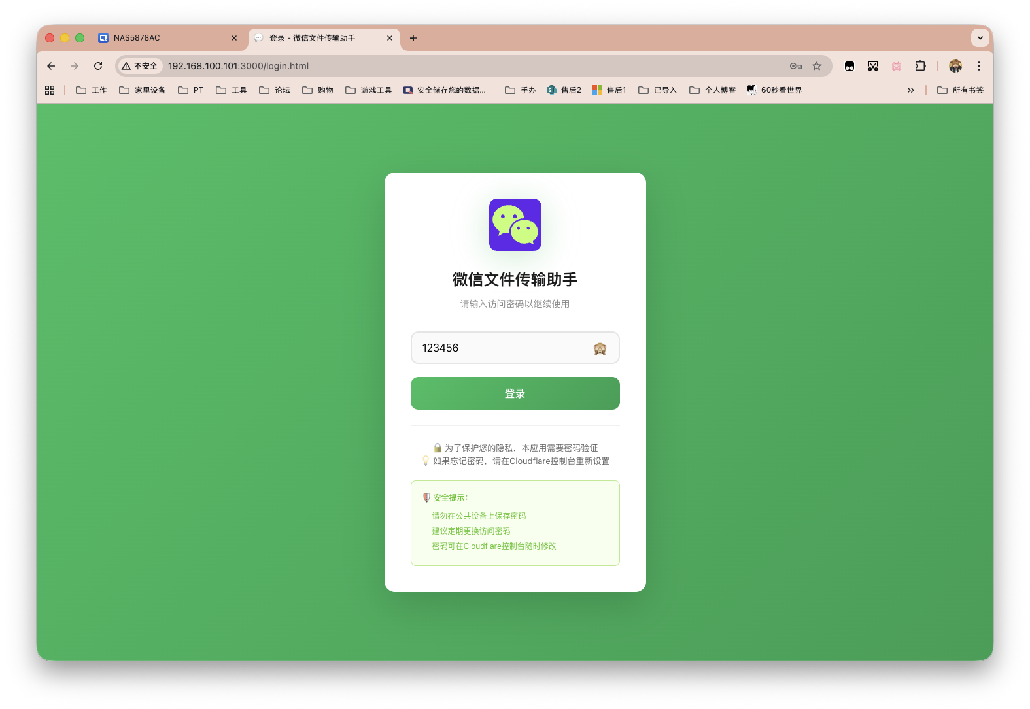Click the 安全提示 heading
1030x709 pixels.
click(445, 497)
